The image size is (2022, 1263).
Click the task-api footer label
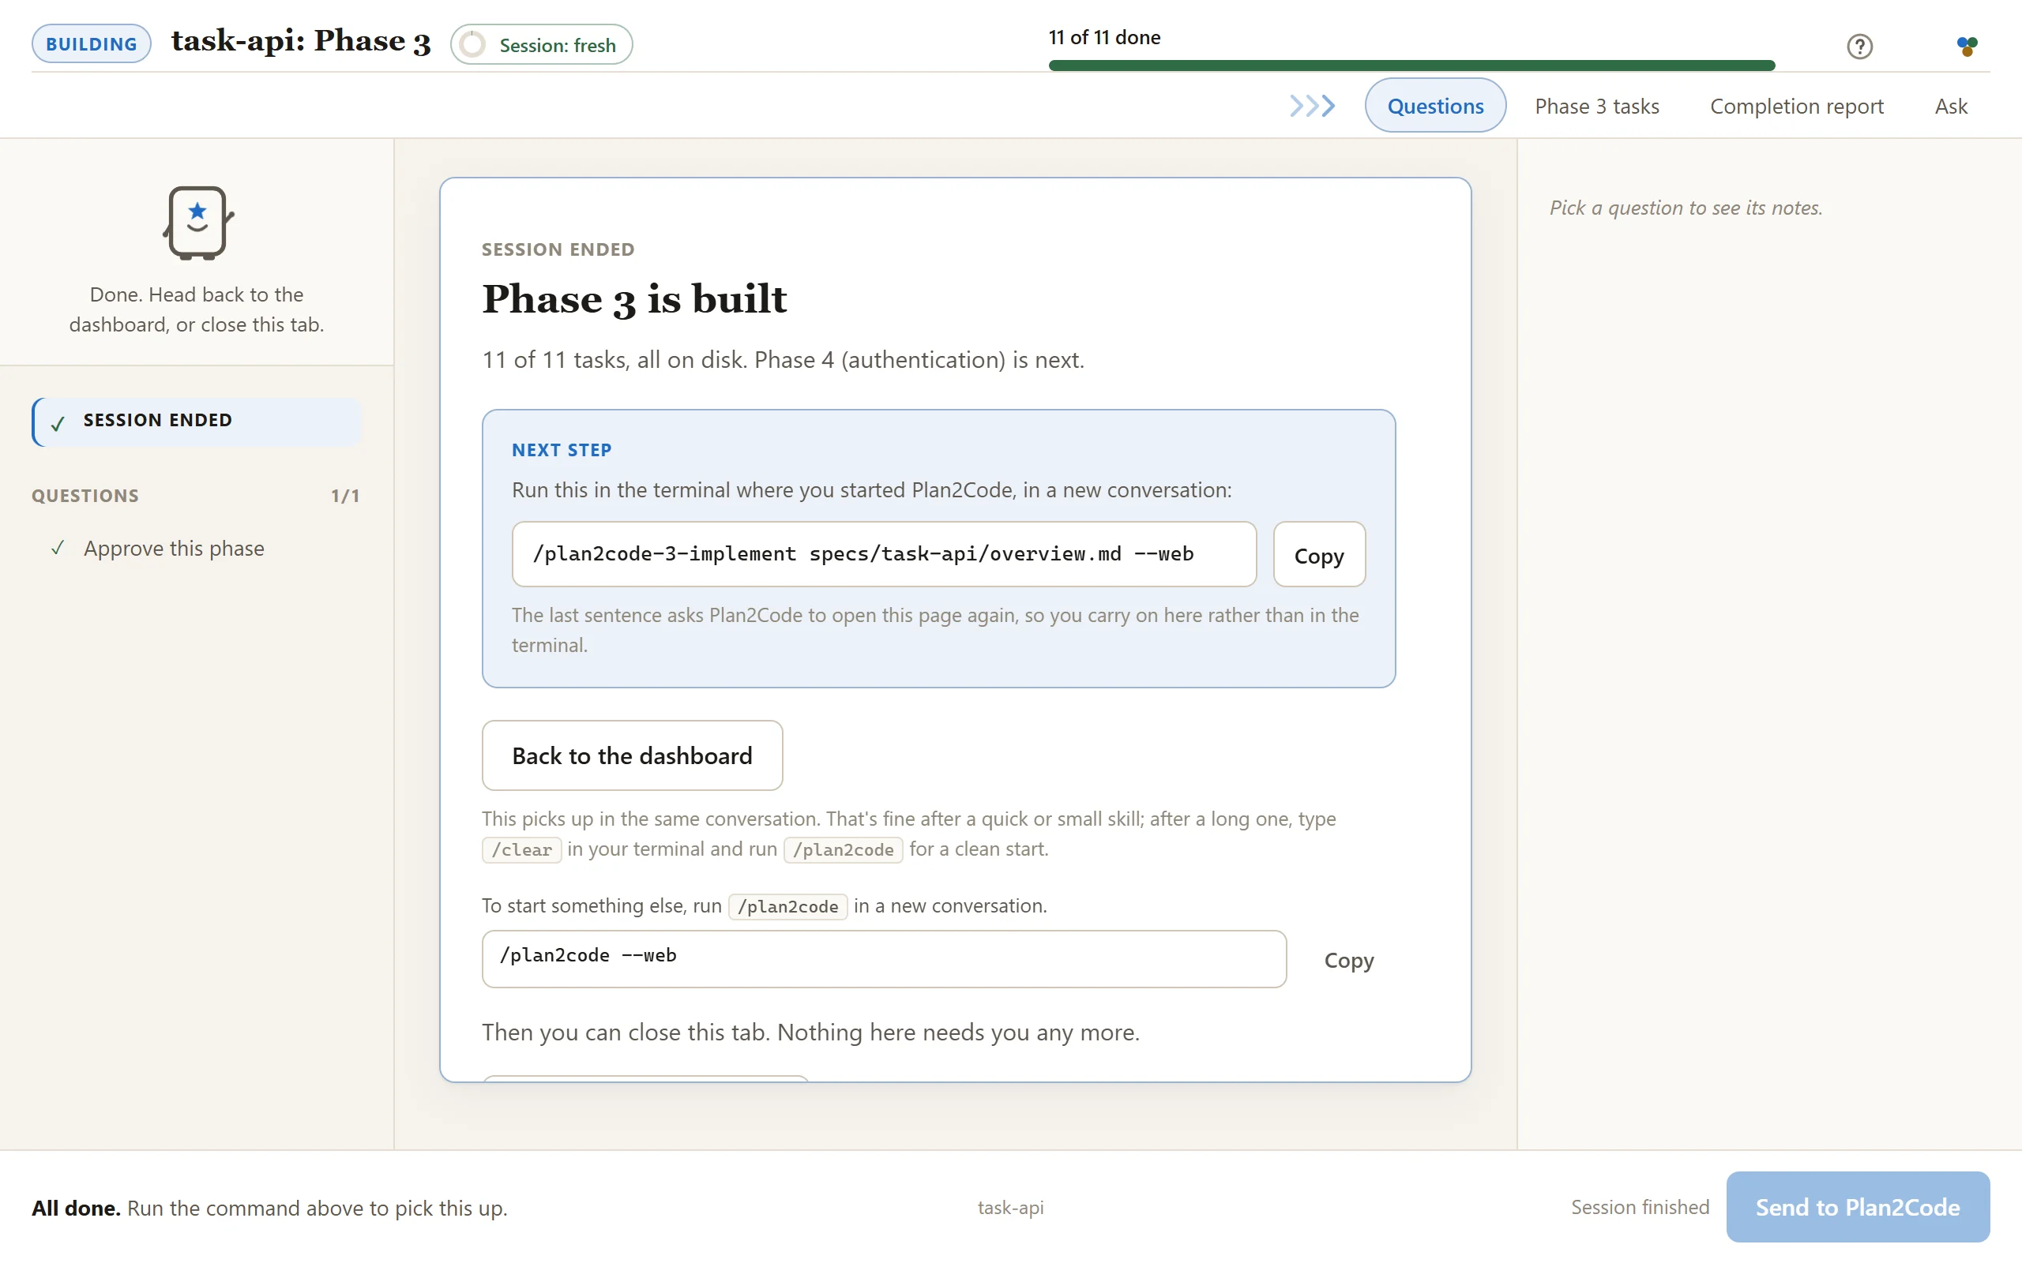coord(1010,1207)
